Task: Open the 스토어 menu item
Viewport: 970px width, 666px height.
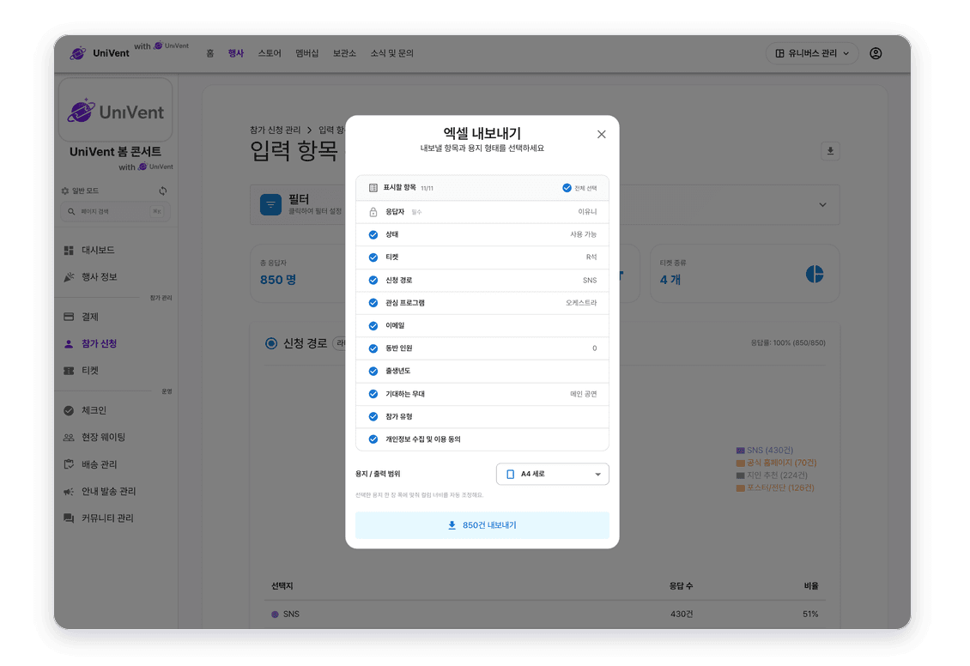Action: [x=269, y=53]
